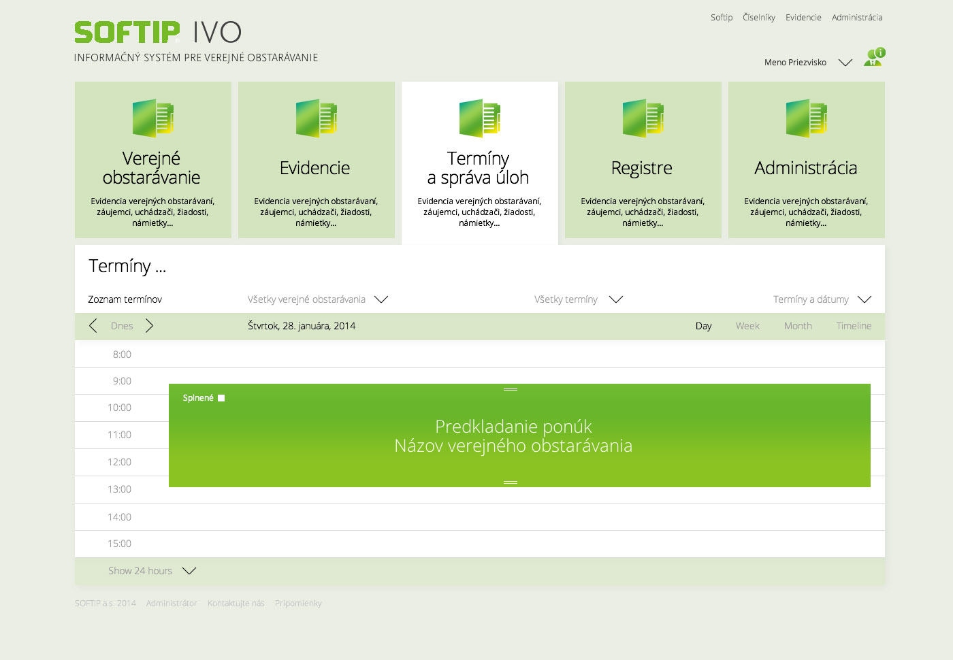Click the Administrácia card description text
953x660 pixels.
pos(806,212)
